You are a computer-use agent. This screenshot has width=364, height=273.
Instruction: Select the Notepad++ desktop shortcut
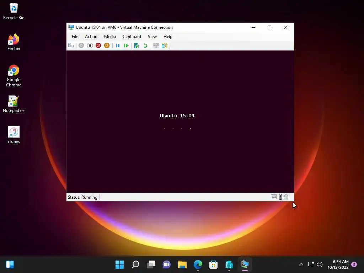(x=14, y=104)
